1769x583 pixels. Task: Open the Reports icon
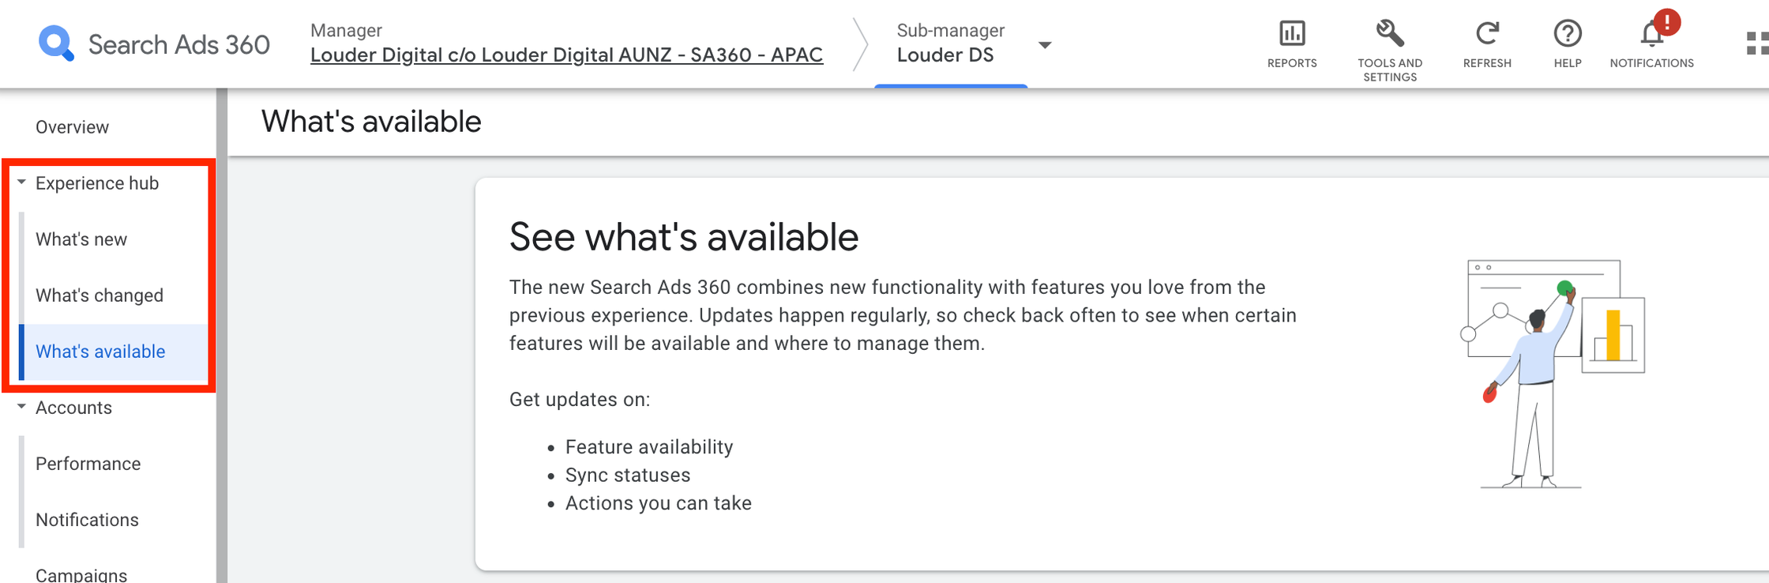point(1292,34)
